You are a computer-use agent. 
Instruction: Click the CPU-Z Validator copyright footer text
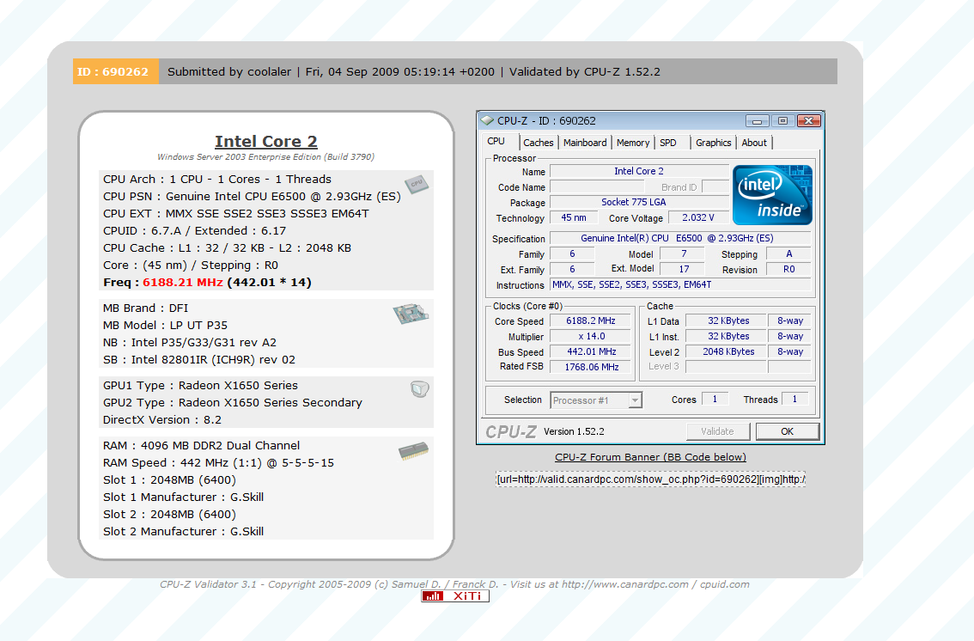tap(454, 584)
